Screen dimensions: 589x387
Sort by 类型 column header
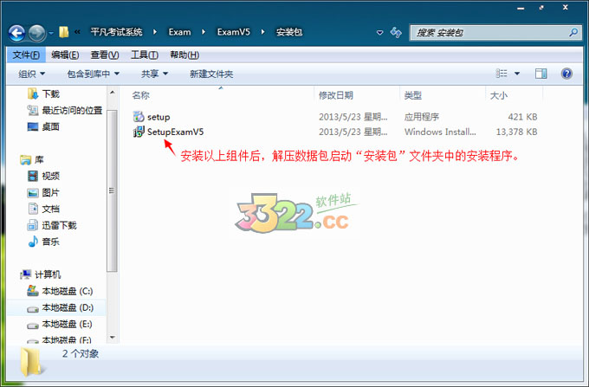(413, 95)
